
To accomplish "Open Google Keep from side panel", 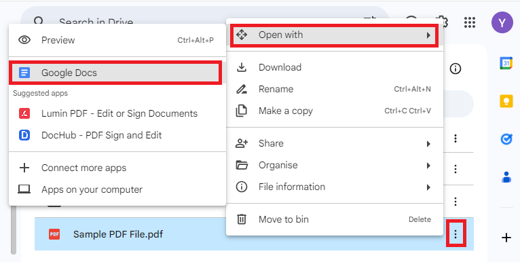I will point(506,101).
